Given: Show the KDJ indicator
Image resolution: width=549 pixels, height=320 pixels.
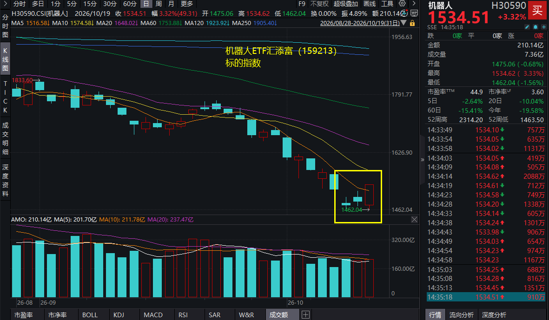Looking at the screenshot, I should click(119, 315).
